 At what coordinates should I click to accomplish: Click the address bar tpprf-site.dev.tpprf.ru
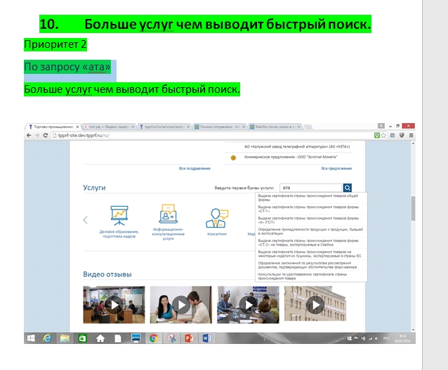point(211,135)
